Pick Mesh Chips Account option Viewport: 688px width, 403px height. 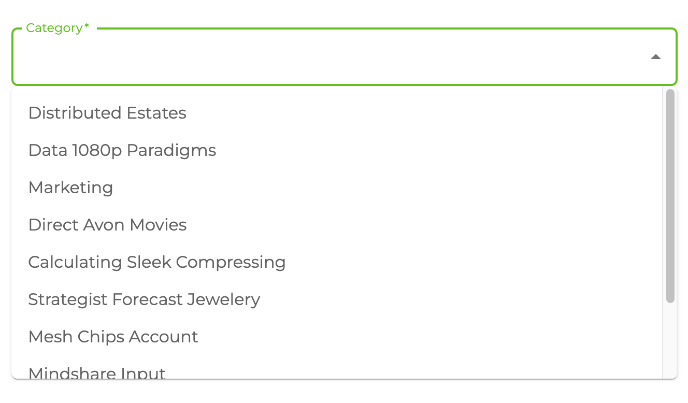click(113, 337)
